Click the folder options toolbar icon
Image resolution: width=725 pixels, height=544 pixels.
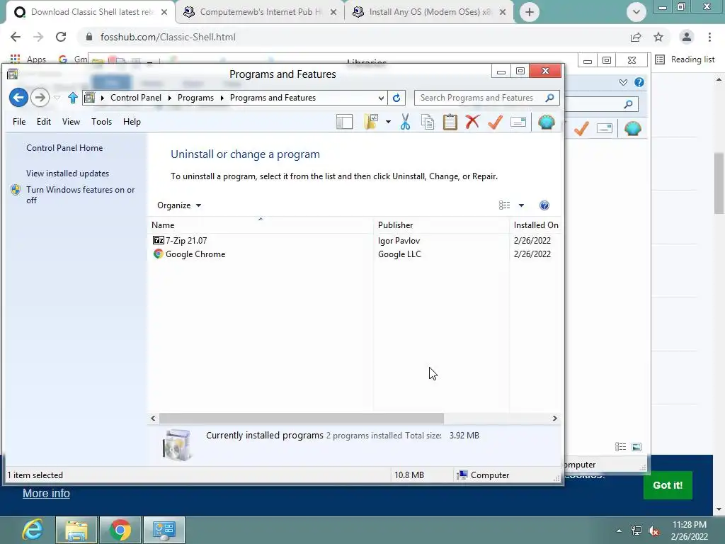(371, 122)
